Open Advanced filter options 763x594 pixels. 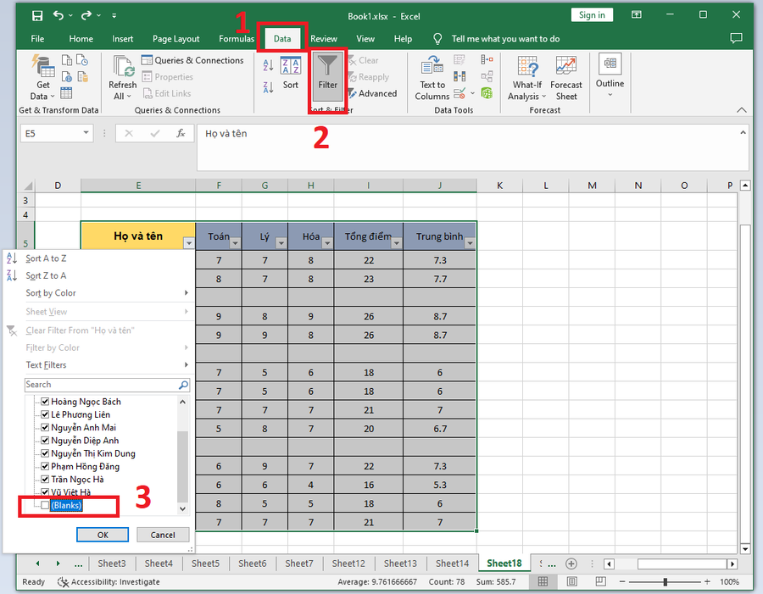point(372,93)
